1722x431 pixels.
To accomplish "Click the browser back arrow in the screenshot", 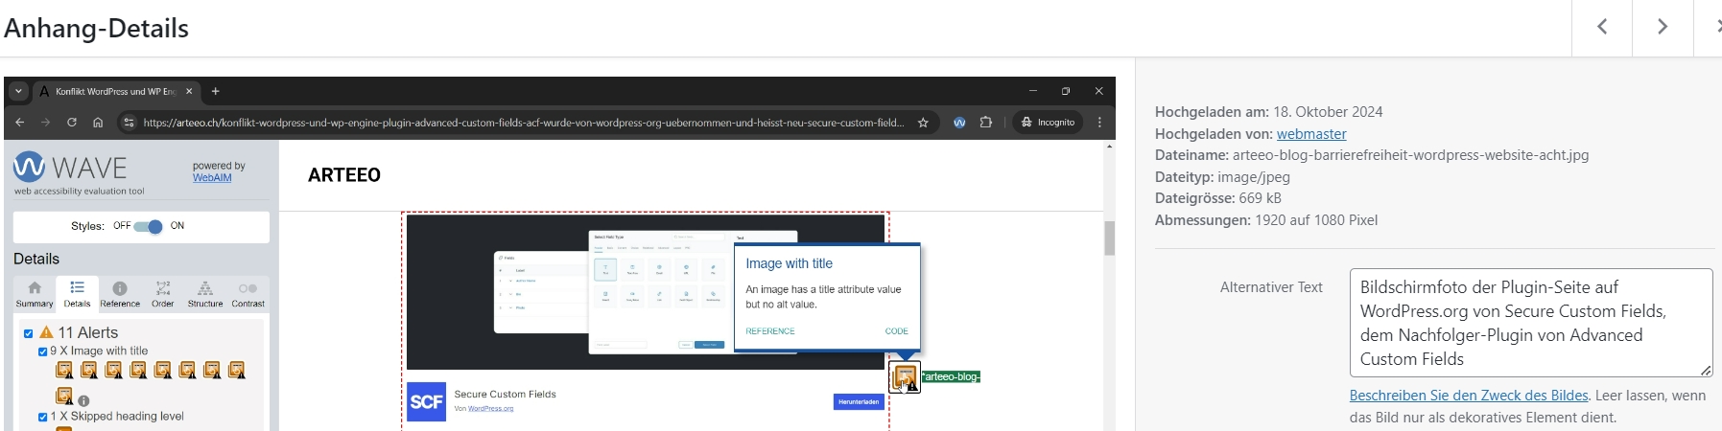I will pos(20,123).
